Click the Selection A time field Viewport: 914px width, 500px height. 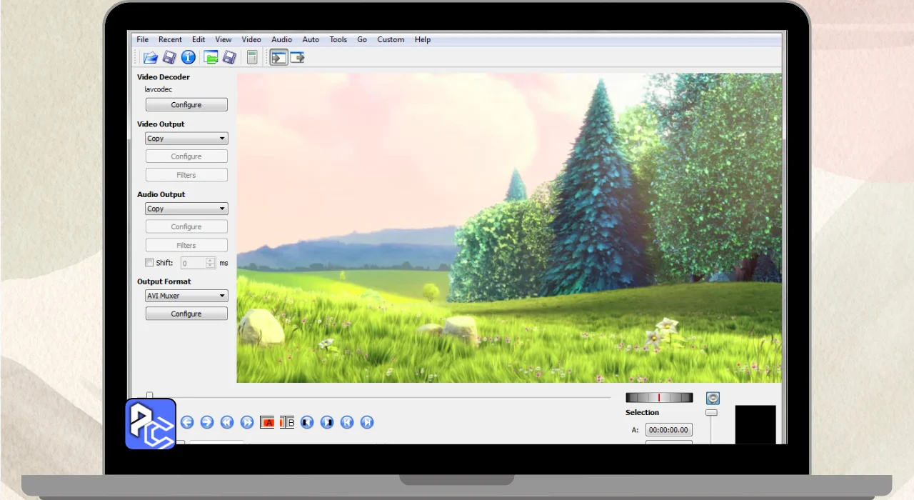[x=669, y=430]
